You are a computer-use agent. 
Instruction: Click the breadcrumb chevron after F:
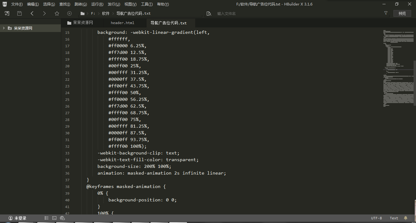99,13
